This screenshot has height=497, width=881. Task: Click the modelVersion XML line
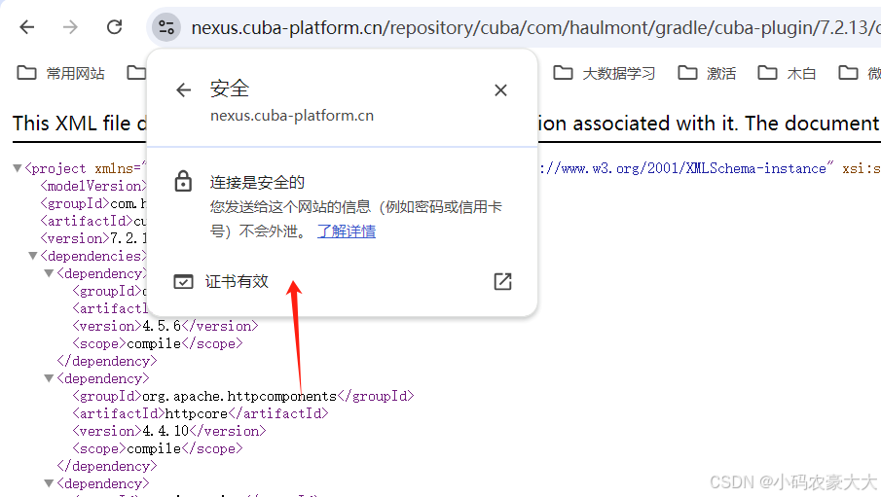point(93,186)
